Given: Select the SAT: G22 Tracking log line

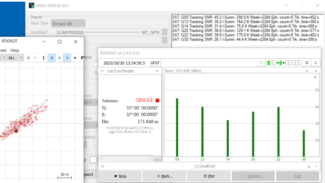Looking at the screenshot, I should tap(245, 35).
